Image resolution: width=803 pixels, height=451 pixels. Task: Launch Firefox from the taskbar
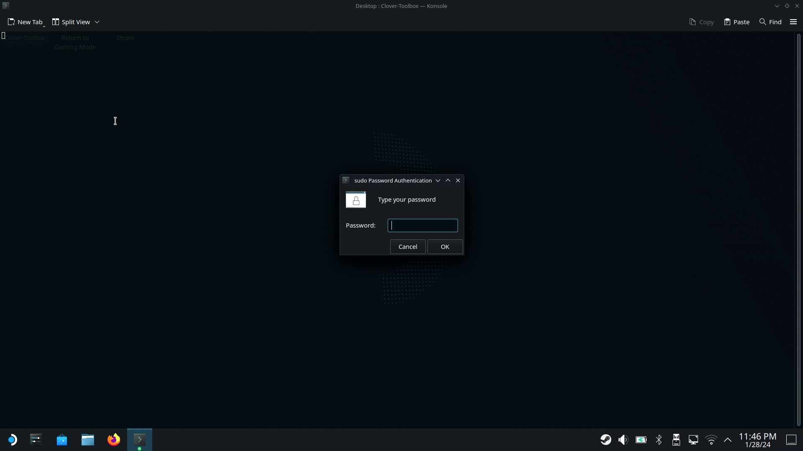pos(114,440)
